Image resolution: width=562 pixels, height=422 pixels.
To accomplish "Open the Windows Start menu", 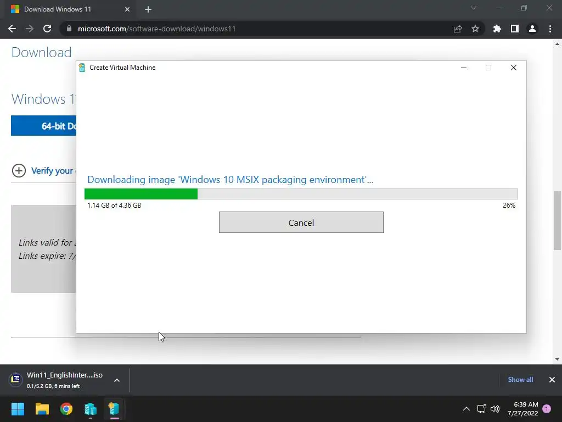I will pyautogui.click(x=18, y=409).
